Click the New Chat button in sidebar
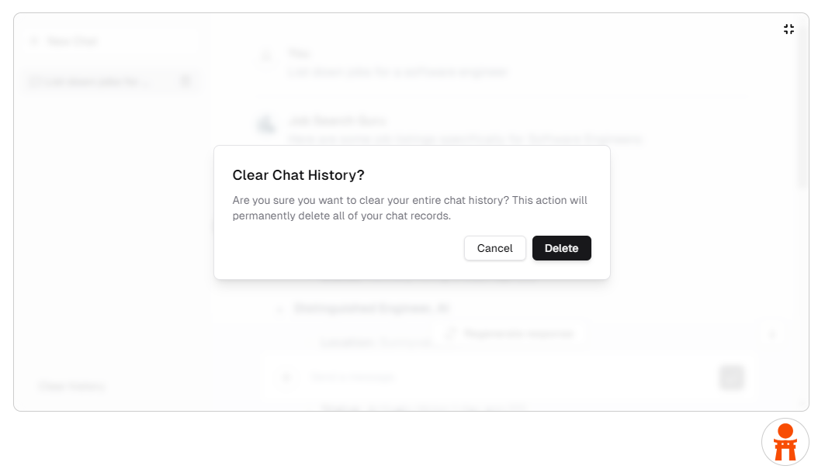Screen dimensions: 825x476 [71, 41]
